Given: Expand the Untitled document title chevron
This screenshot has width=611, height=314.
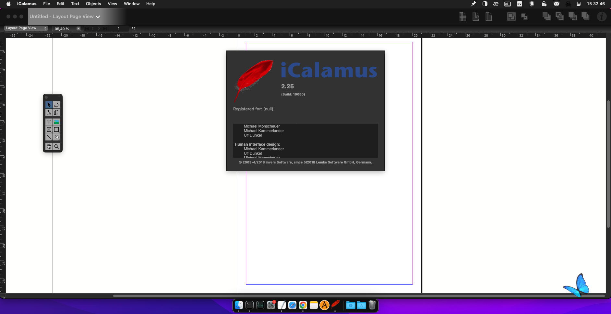Looking at the screenshot, I should (x=98, y=17).
